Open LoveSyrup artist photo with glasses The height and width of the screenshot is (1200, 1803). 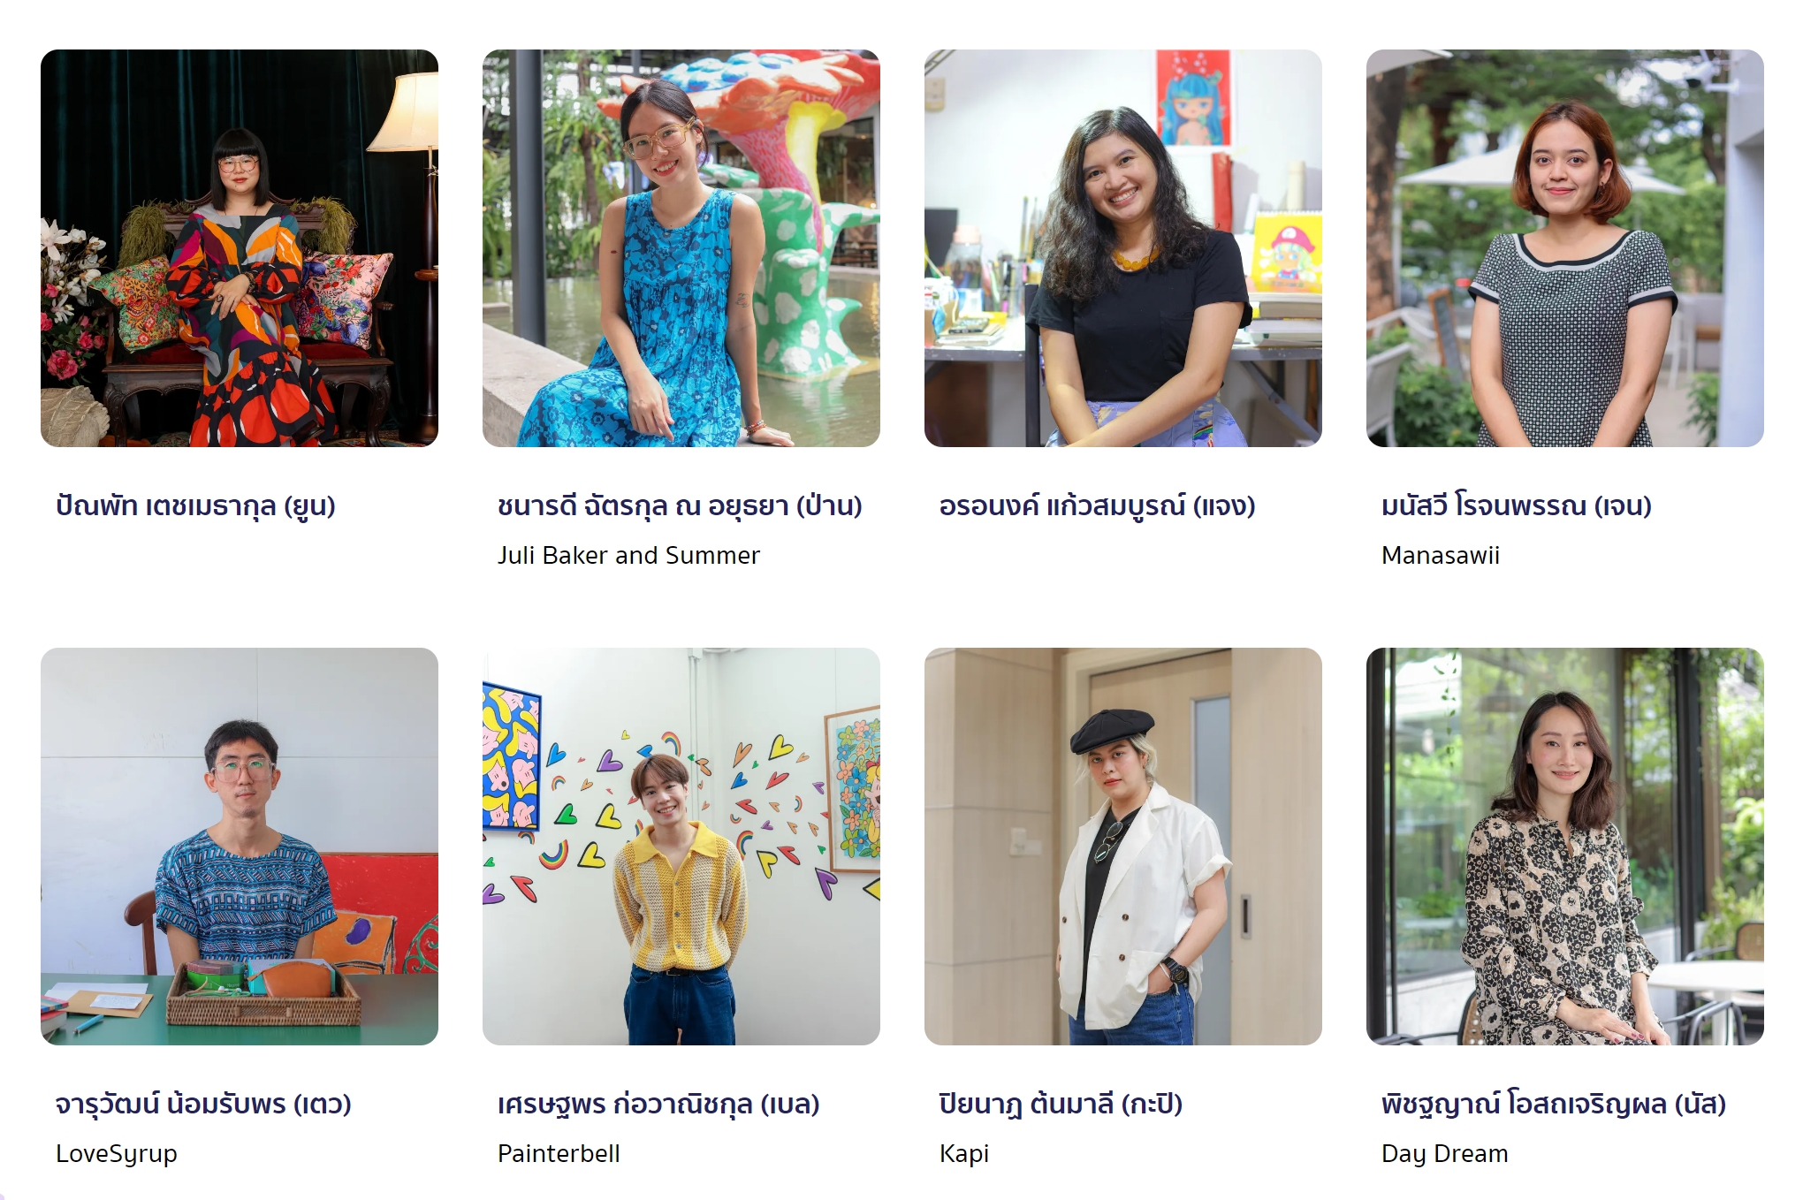tap(240, 847)
